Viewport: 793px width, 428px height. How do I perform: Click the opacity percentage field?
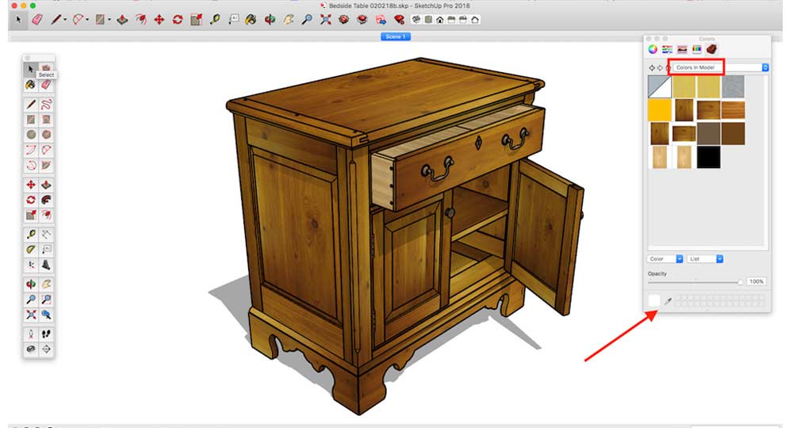coord(757,281)
